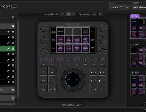Screen dimensions: 146x112
Task: Switch to the Color Page 1 tab
Action: tap(135, 16)
